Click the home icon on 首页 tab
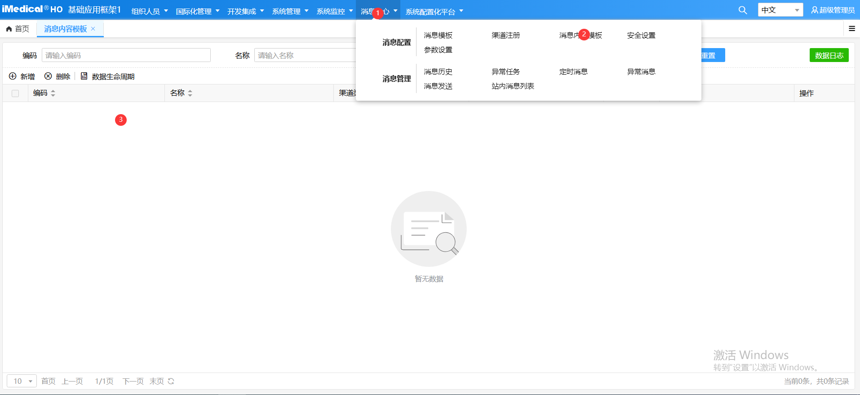Image resolution: width=860 pixels, height=395 pixels. tap(9, 29)
